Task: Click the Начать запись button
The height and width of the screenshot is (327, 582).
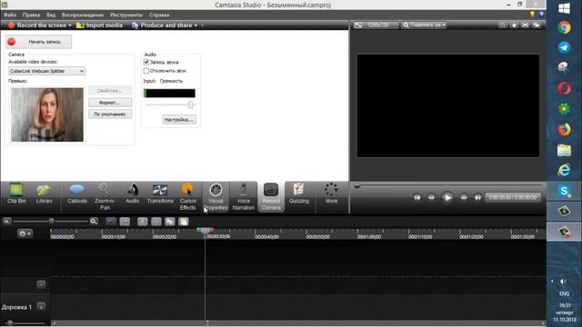Action: [x=38, y=42]
